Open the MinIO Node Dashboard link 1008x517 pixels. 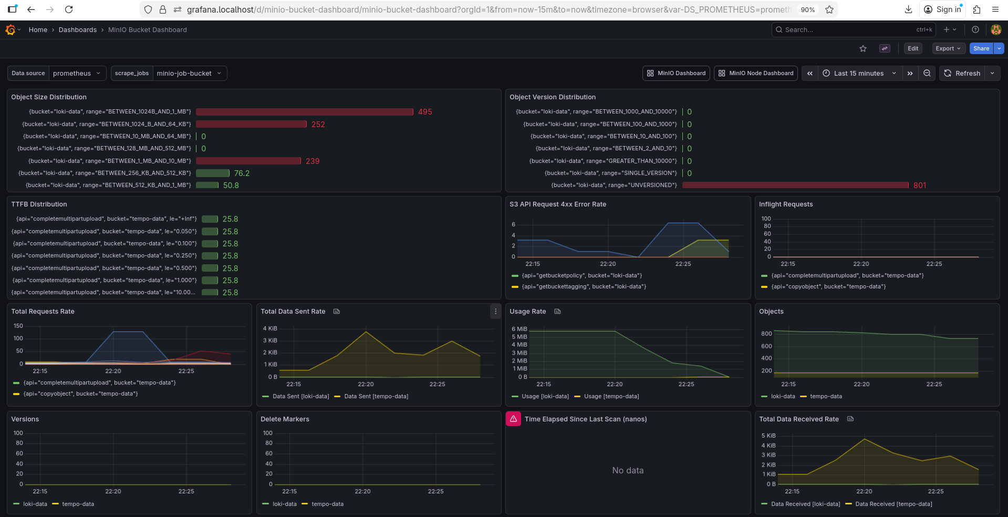pos(756,74)
